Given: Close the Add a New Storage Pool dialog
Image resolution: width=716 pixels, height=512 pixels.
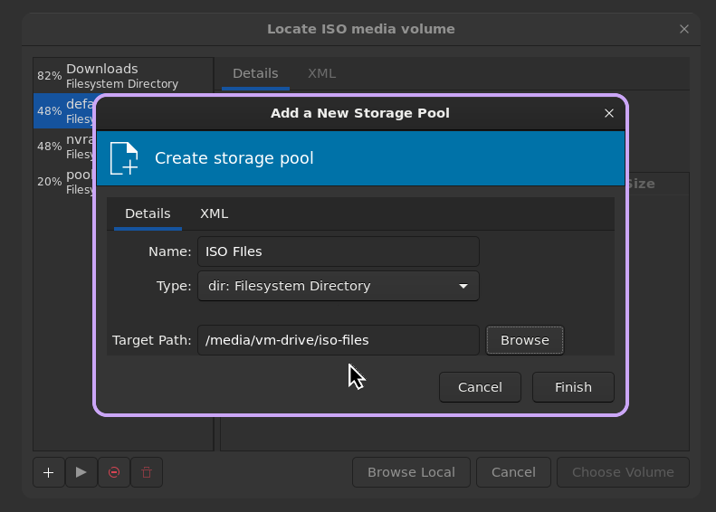Looking at the screenshot, I should click(609, 113).
